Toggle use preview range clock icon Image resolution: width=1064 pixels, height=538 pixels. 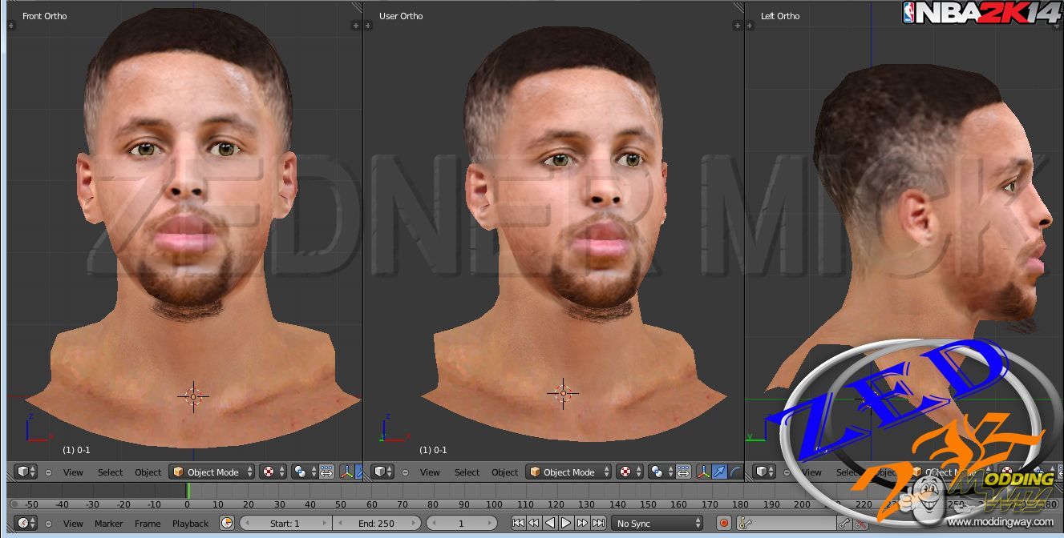227,524
